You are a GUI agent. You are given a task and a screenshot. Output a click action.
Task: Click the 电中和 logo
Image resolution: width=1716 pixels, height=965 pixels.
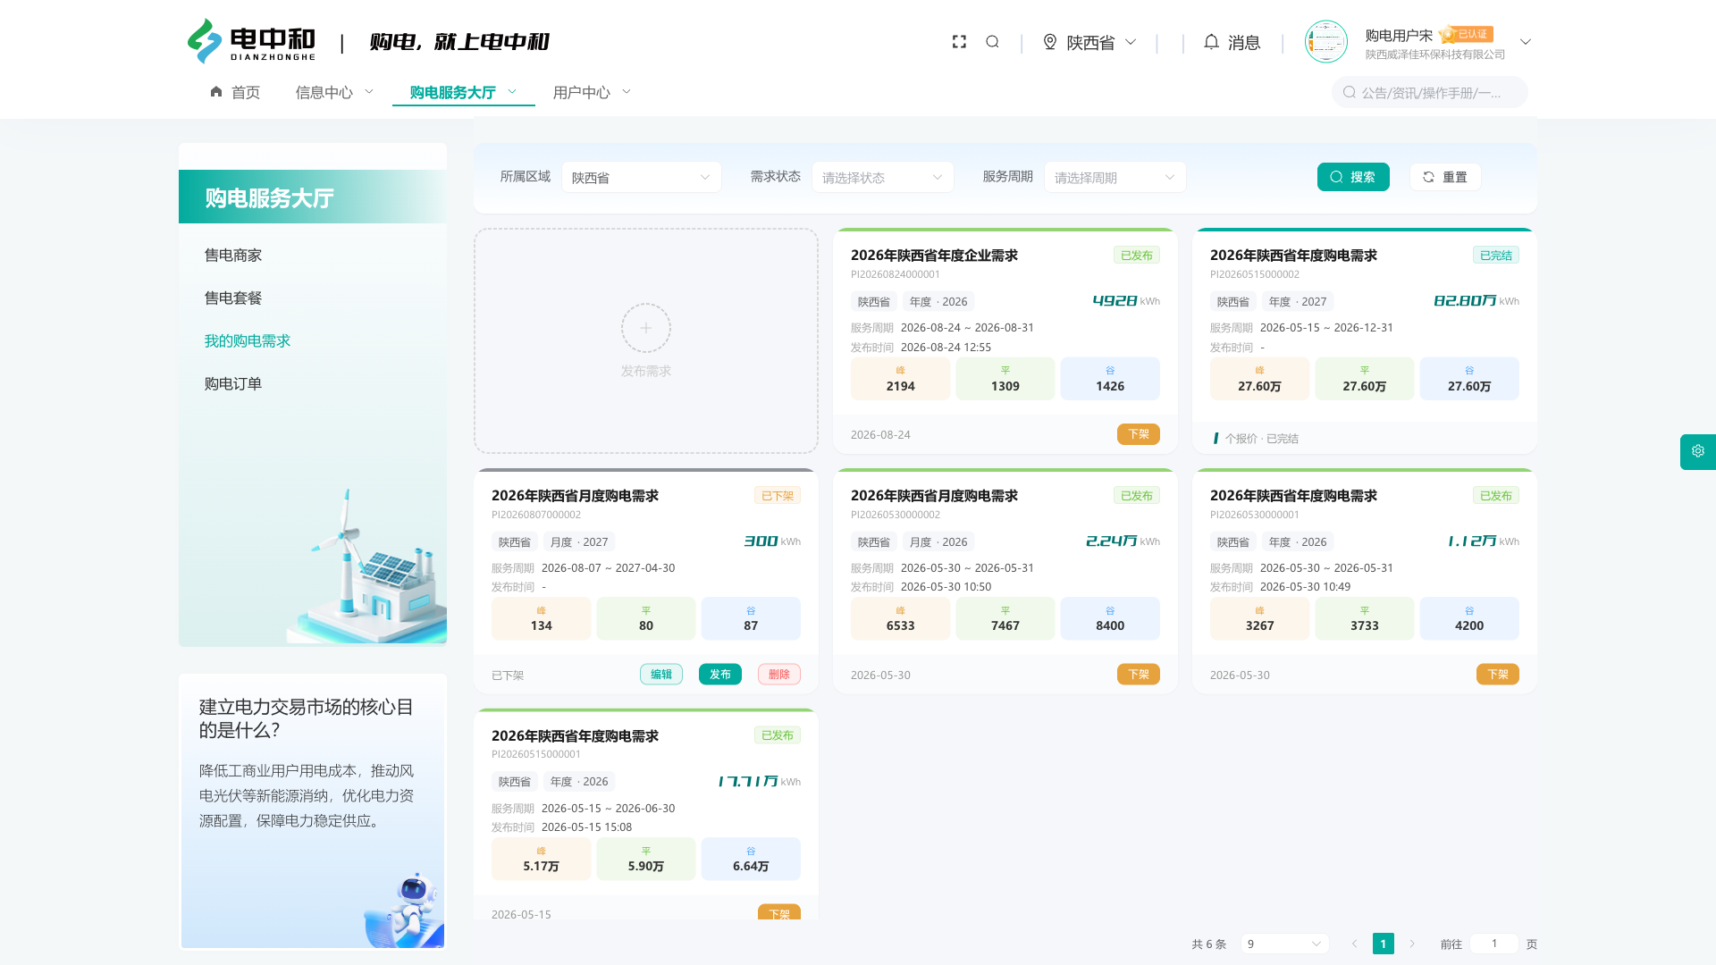tap(251, 42)
